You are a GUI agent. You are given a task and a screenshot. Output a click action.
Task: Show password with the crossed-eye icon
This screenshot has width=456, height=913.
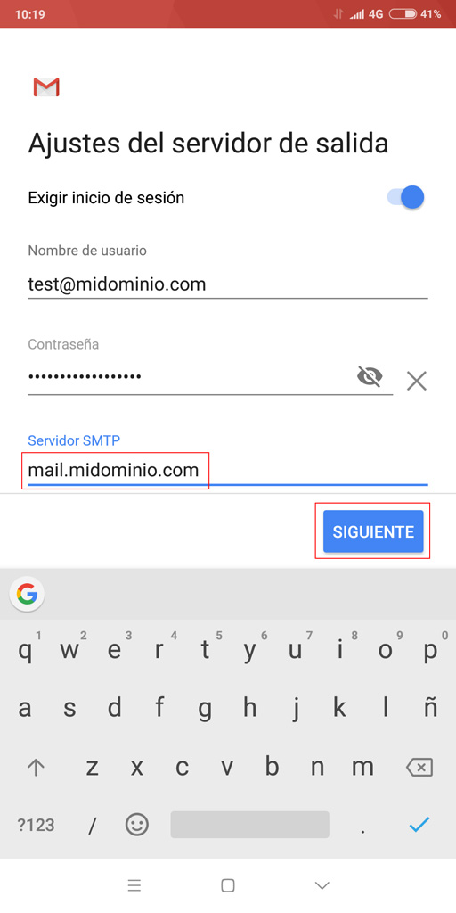tap(370, 377)
